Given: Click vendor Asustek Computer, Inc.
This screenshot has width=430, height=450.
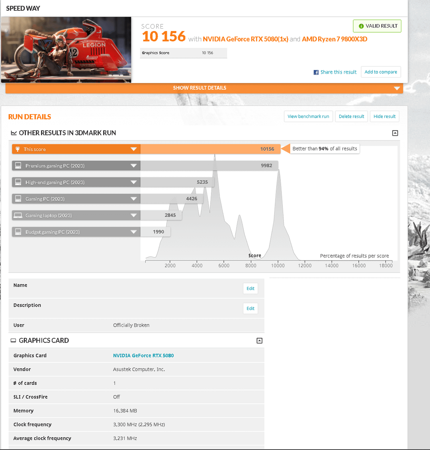Looking at the screenshot, I should (139, 369).
